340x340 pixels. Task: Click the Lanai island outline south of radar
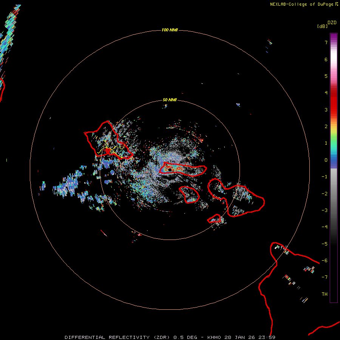pos(189,195)
